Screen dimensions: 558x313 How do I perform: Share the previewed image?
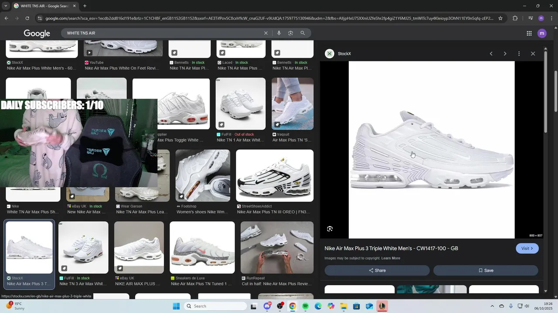click(x=377, y=270)
